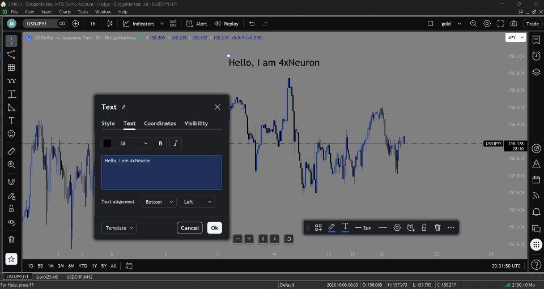This screenshot has height=289, width=544.
Task: Switch to the Coordinates tab
Action: 160,123
